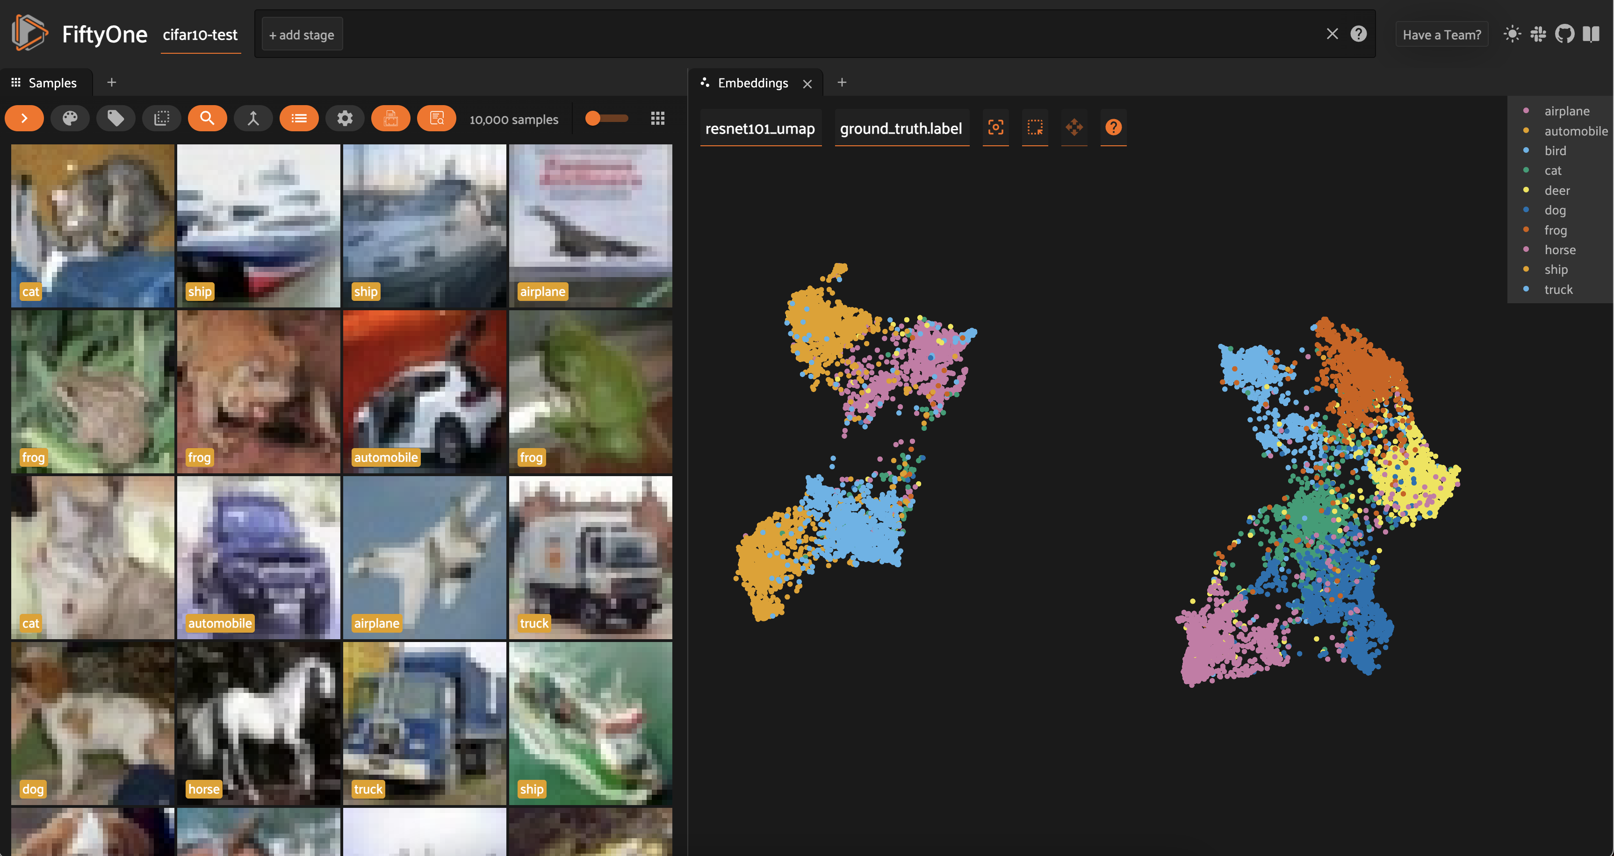Open the color scheme palette icon
This screenshot has height=856, width=1614.
(x=70, y=118)
